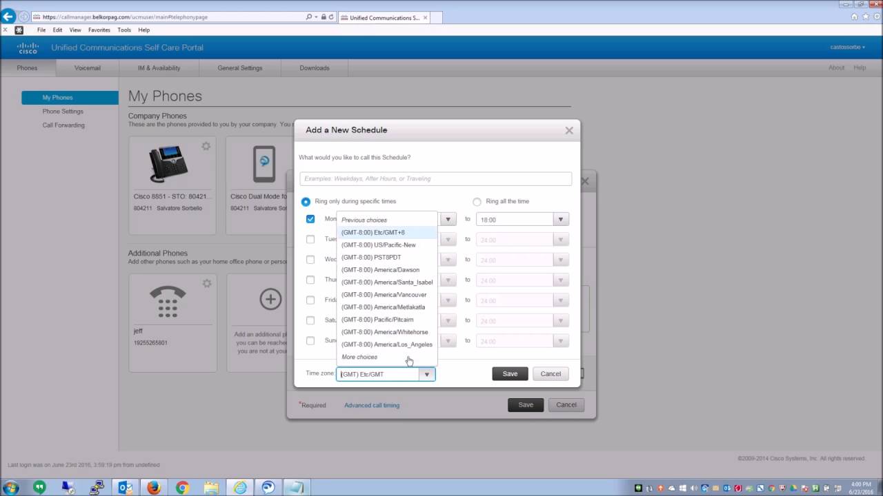Click the Time zone text field
Image resolution: width=883 pixels, height=496 pixels.
378,374
